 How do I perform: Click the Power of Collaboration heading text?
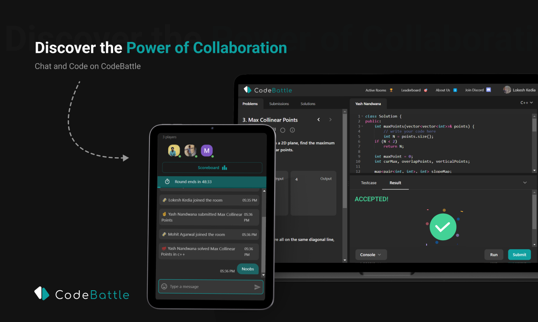207,47
